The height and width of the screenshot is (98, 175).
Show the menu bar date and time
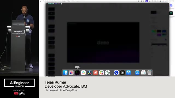point(169,1)
